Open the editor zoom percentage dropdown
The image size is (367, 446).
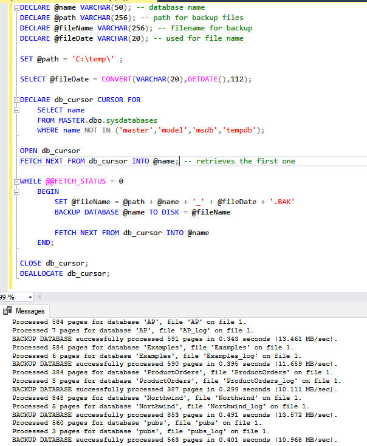point(30,298)
